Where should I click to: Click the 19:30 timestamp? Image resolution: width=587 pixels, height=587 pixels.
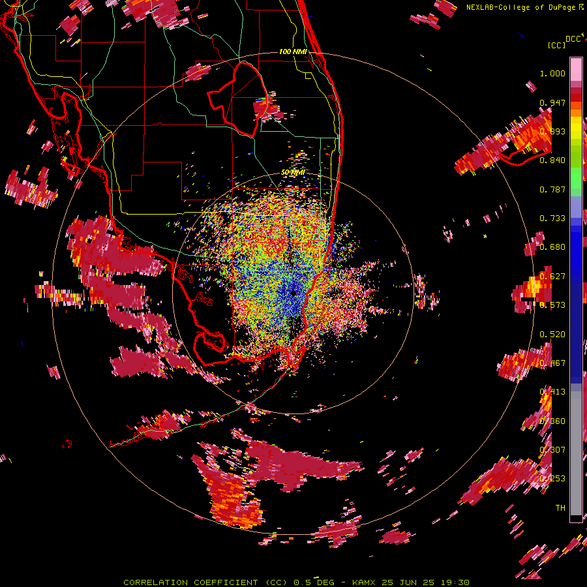[455, 582]
